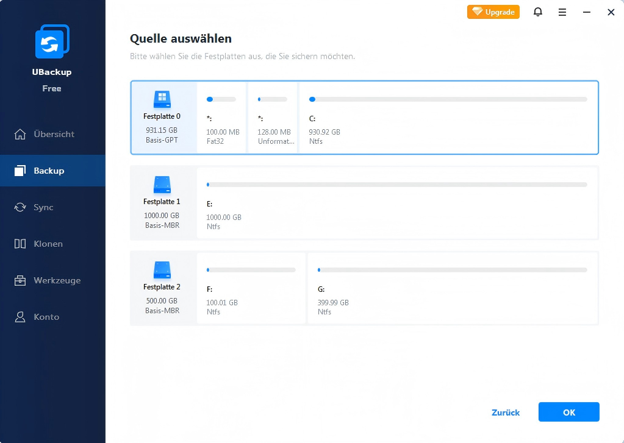This screenshot has width=624, height=443.
Task: Switch to the Backup sidebar item
Action: (x=49, y=171)
